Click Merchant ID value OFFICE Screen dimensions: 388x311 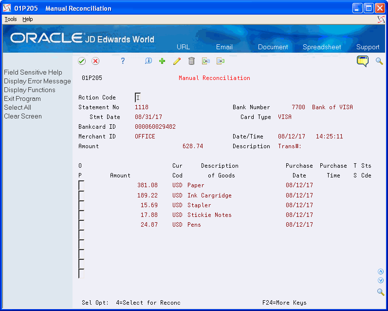click(145, 136)
